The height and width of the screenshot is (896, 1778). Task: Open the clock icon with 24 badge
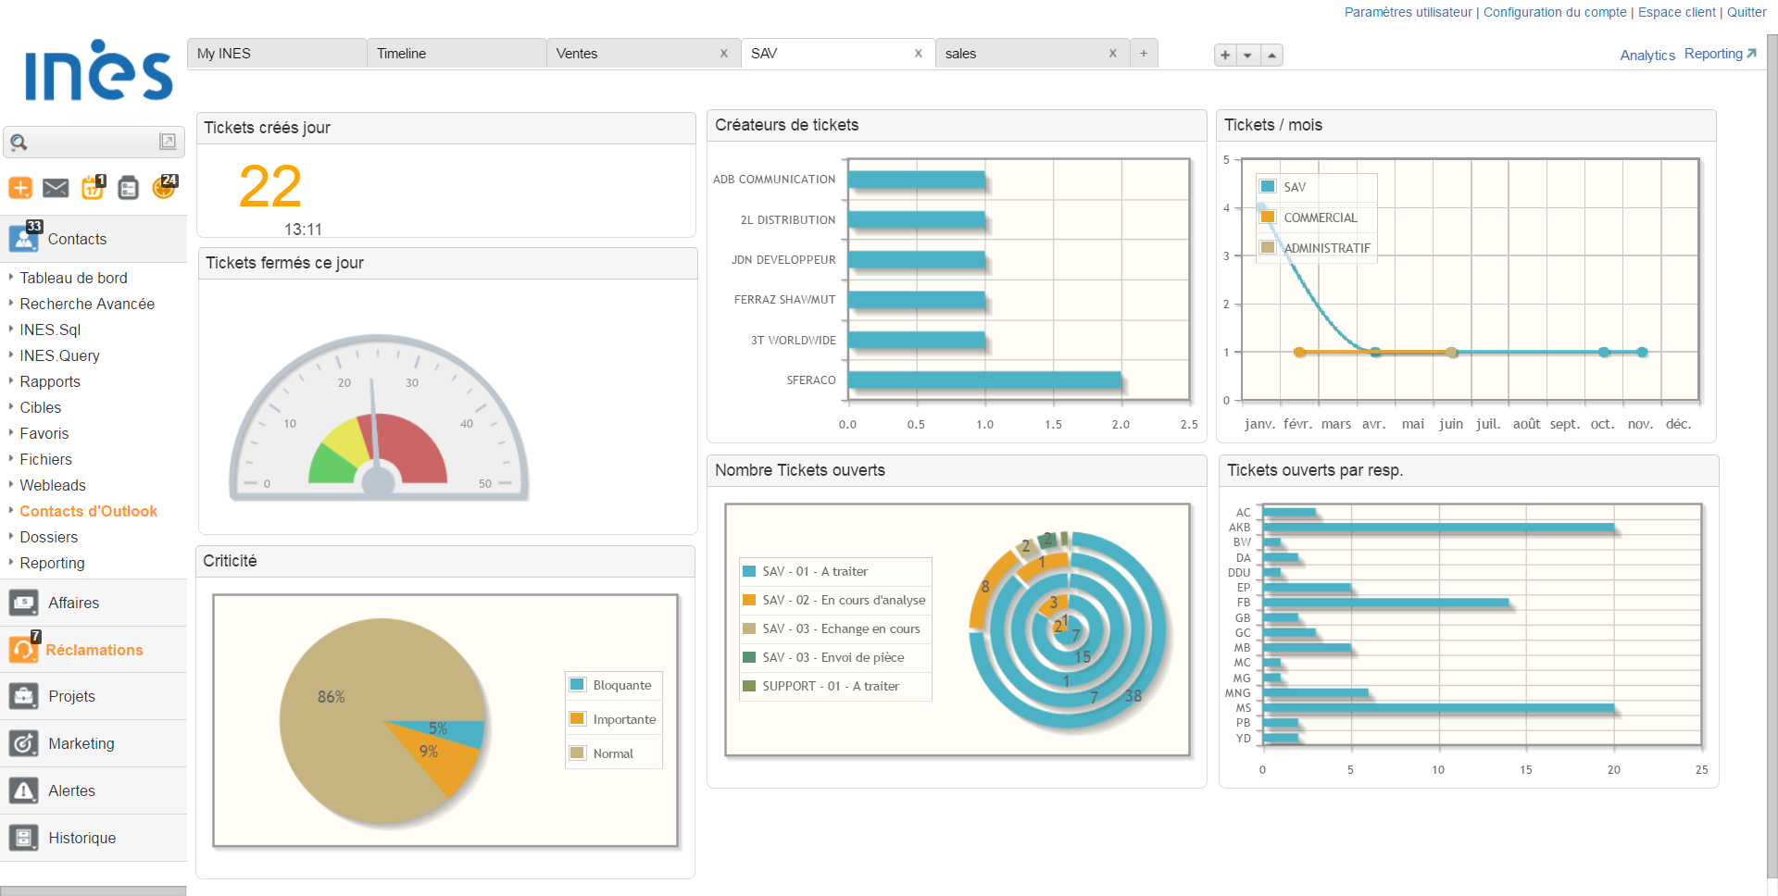click(x=163, y=188)
